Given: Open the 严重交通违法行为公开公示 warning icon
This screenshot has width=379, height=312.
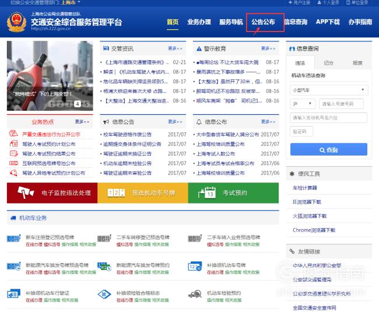Looking at the screenshot, I should click(13, 134).
